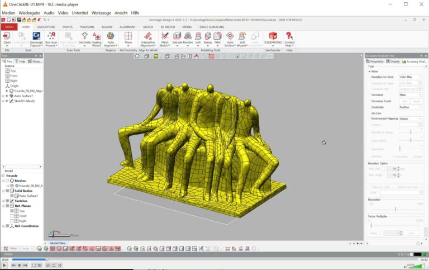Collapse the Ref. Planes group
Viewport: 429px width, 270px height.
point(3,206)
